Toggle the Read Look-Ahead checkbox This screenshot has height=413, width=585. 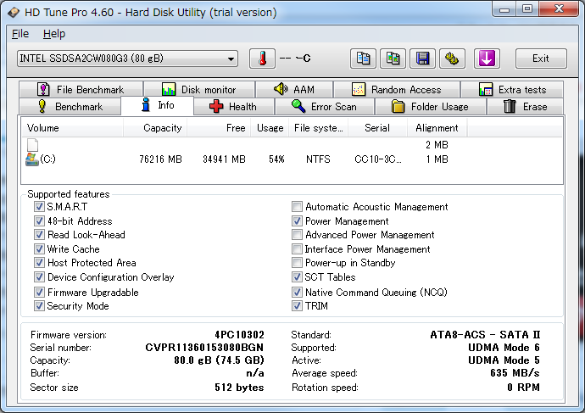(39, 235)
